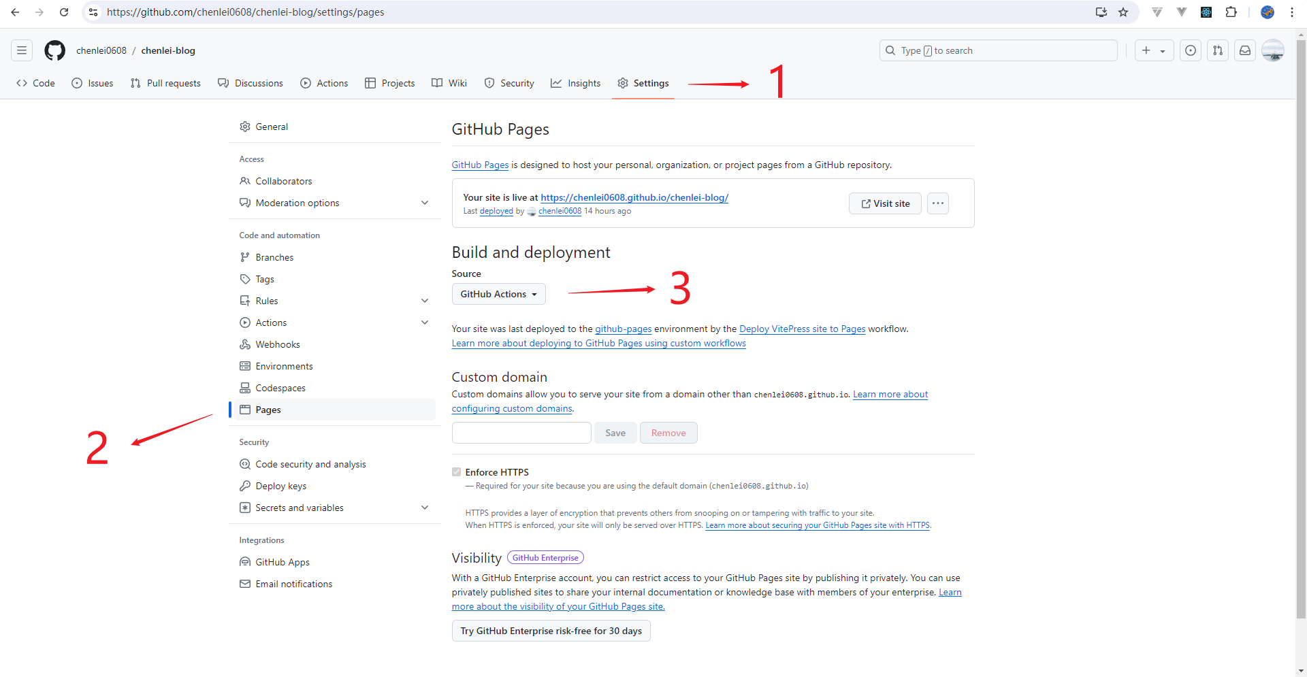
Task: Select the Settings tab
Action: pyautogui.click(x=643, y=83)
